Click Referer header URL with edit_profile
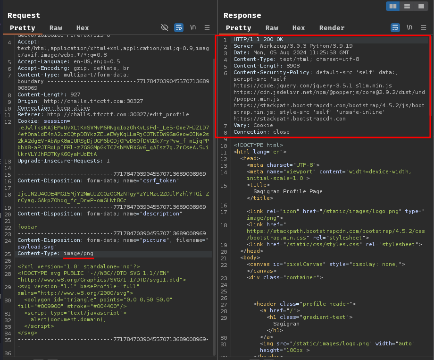434x360 pixels. [118, 114]
